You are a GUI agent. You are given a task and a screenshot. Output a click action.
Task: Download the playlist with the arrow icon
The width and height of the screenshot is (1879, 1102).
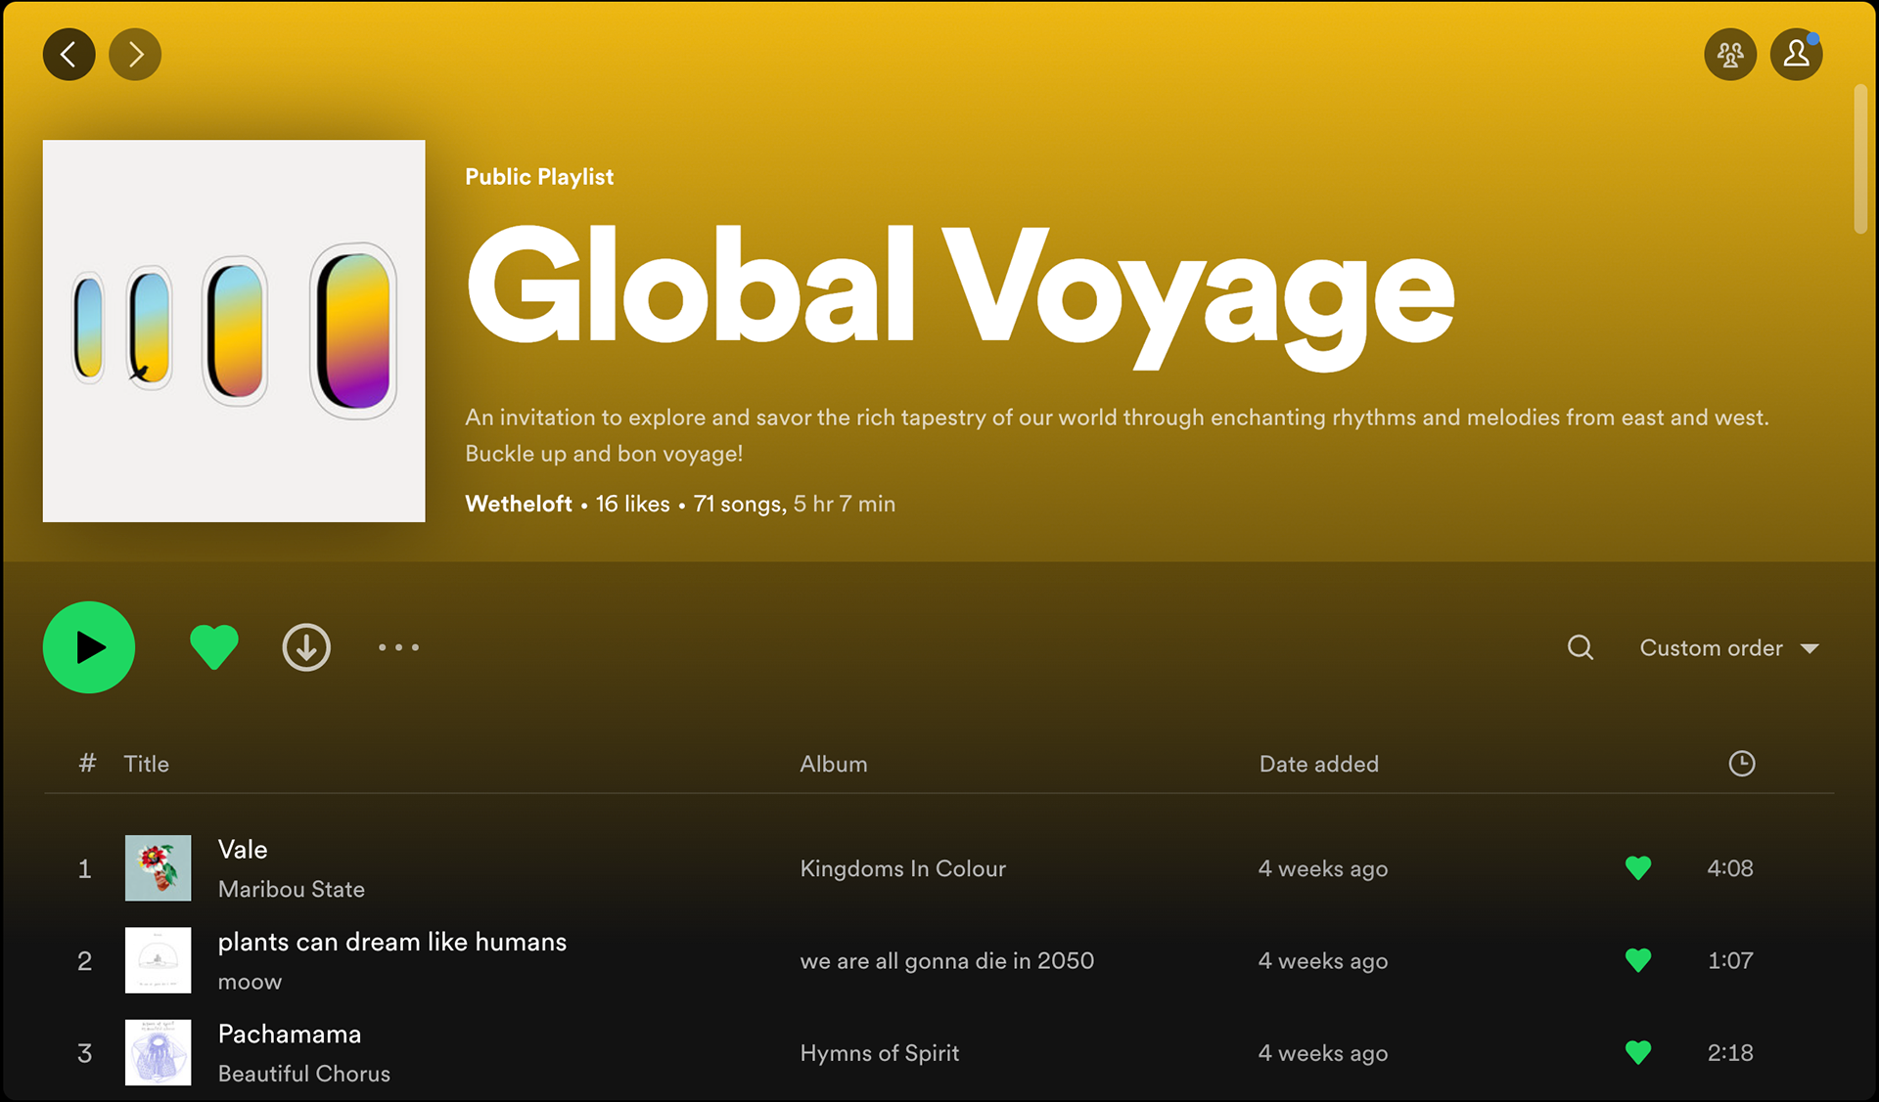[x=306, y=647]
